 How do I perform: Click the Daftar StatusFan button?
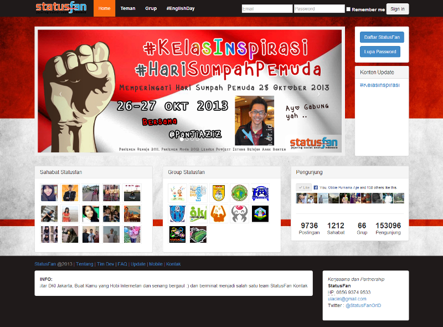click(x=382, y=37)
